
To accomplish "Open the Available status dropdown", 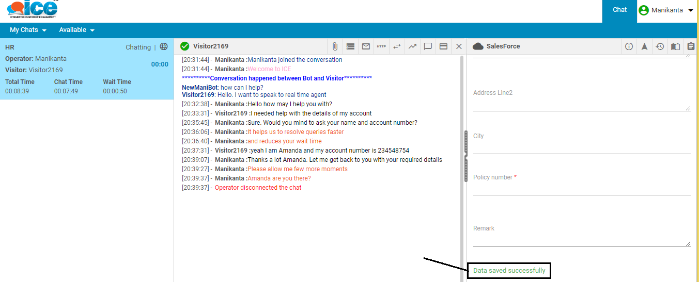I will pos(76,30).
